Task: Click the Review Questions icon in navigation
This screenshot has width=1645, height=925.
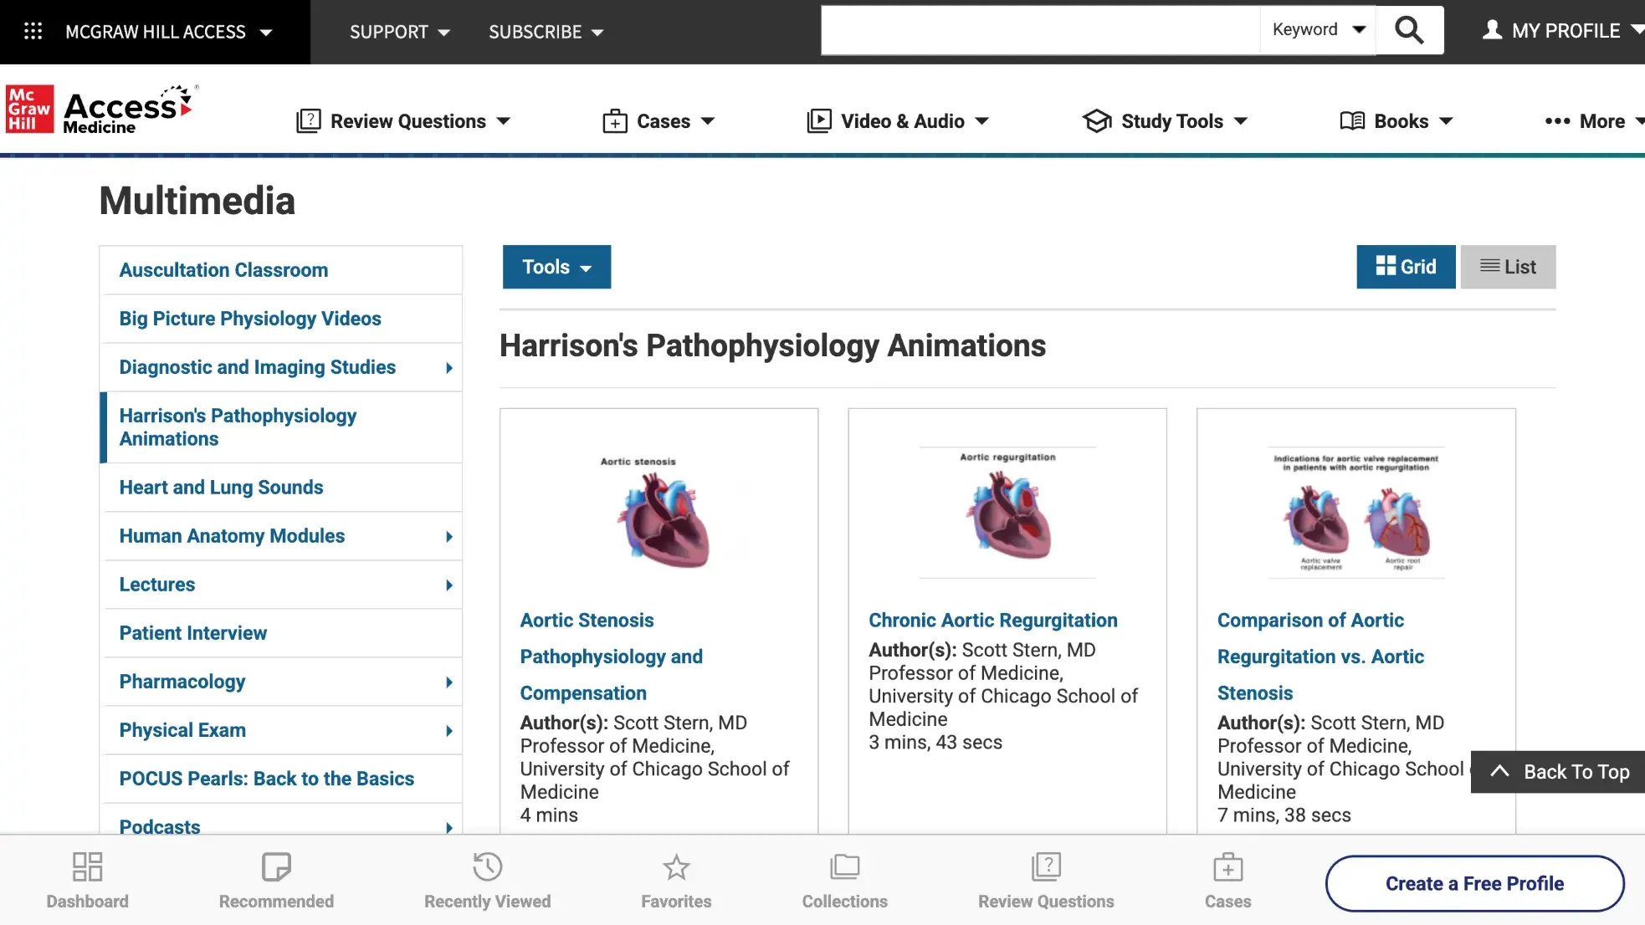Action: click(x=309, y=120)
